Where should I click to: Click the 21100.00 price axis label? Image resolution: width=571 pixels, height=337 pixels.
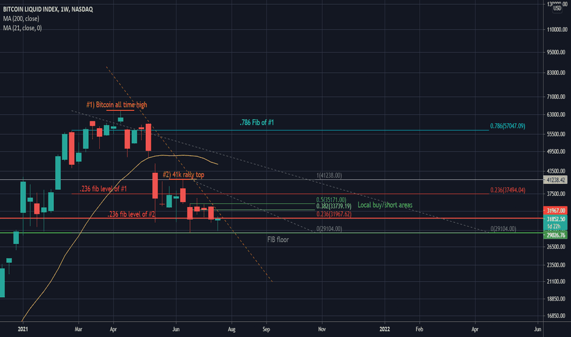[556, 281]
